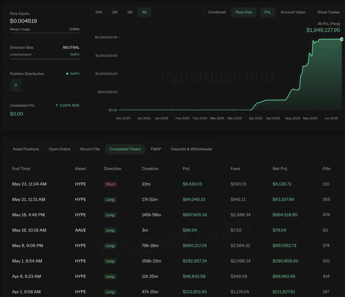
Task: View the Recent Fills tab
Action: [90, 149]
